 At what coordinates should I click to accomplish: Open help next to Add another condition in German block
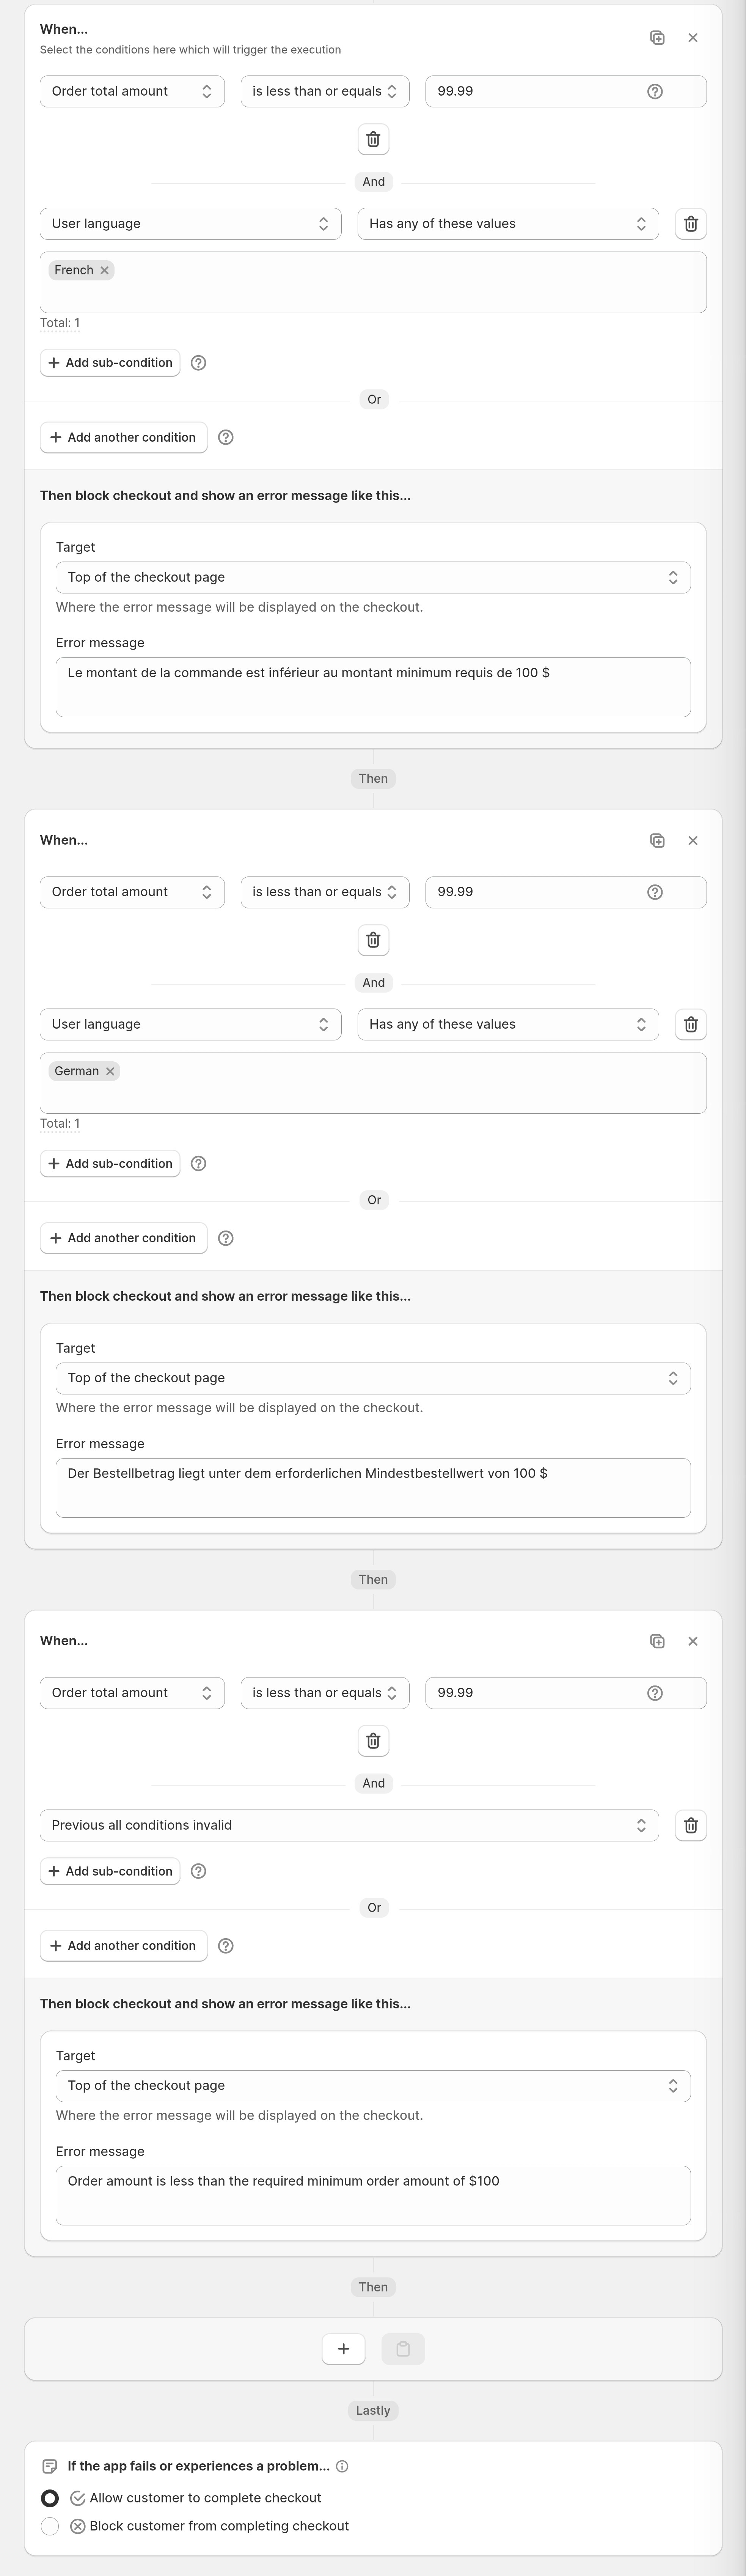[226, 1238]
